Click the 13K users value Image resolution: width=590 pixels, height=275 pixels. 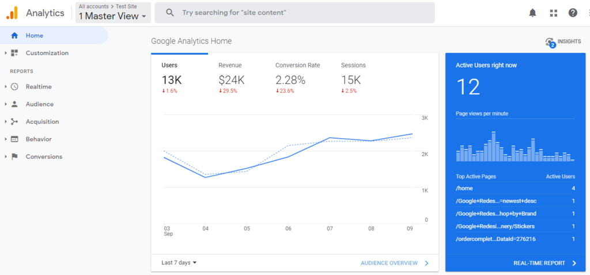(172, 80)
